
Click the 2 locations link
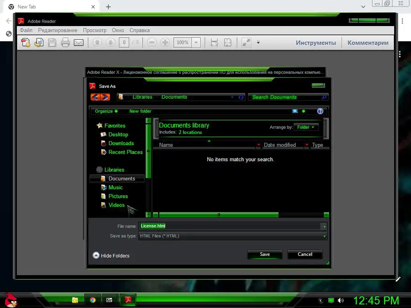pos(190,132)
